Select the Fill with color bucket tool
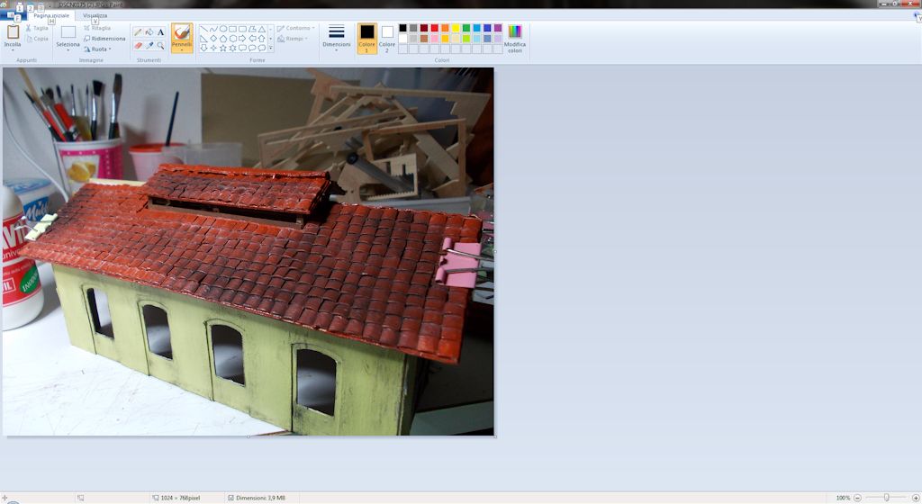This screenshot has height=504, width=922. [x=149, y=32]
